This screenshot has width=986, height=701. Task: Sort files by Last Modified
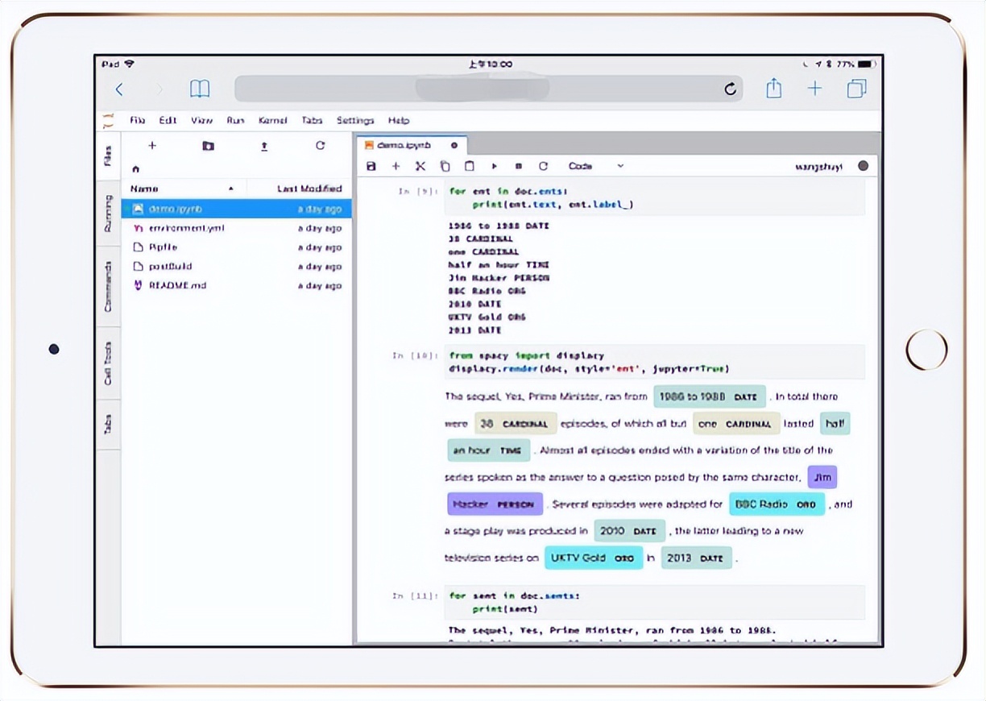[x=309, y=189]
